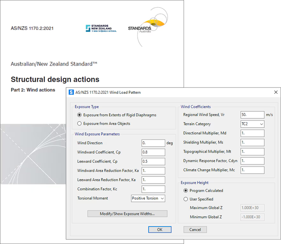Edit the Windward Coefficient Cp field
Screen dimensions: 281x244
coord(153,152)
